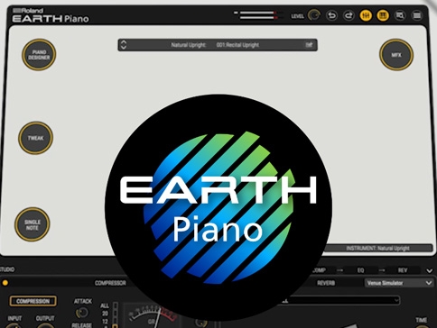Open the Single Note round button

[x=33, y=224]
